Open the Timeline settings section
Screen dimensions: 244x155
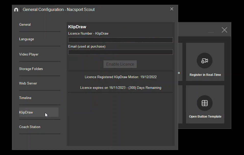[25, 98]
